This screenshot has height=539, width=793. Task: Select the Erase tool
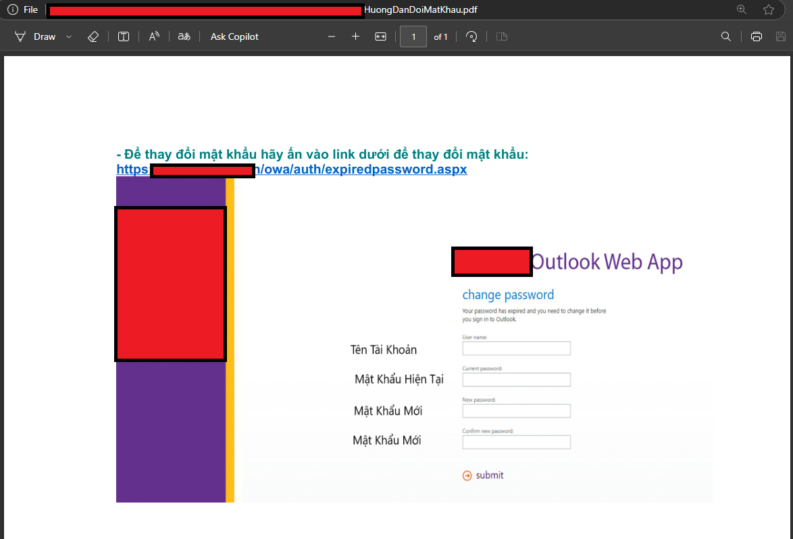pyautogui.click(x=93, y=36)
